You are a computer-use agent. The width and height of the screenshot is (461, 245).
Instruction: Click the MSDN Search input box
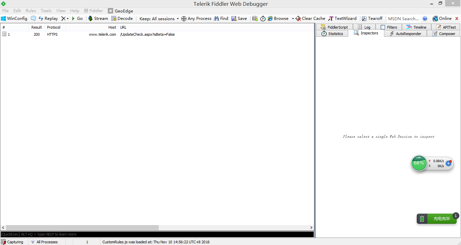tap(403, 19)
